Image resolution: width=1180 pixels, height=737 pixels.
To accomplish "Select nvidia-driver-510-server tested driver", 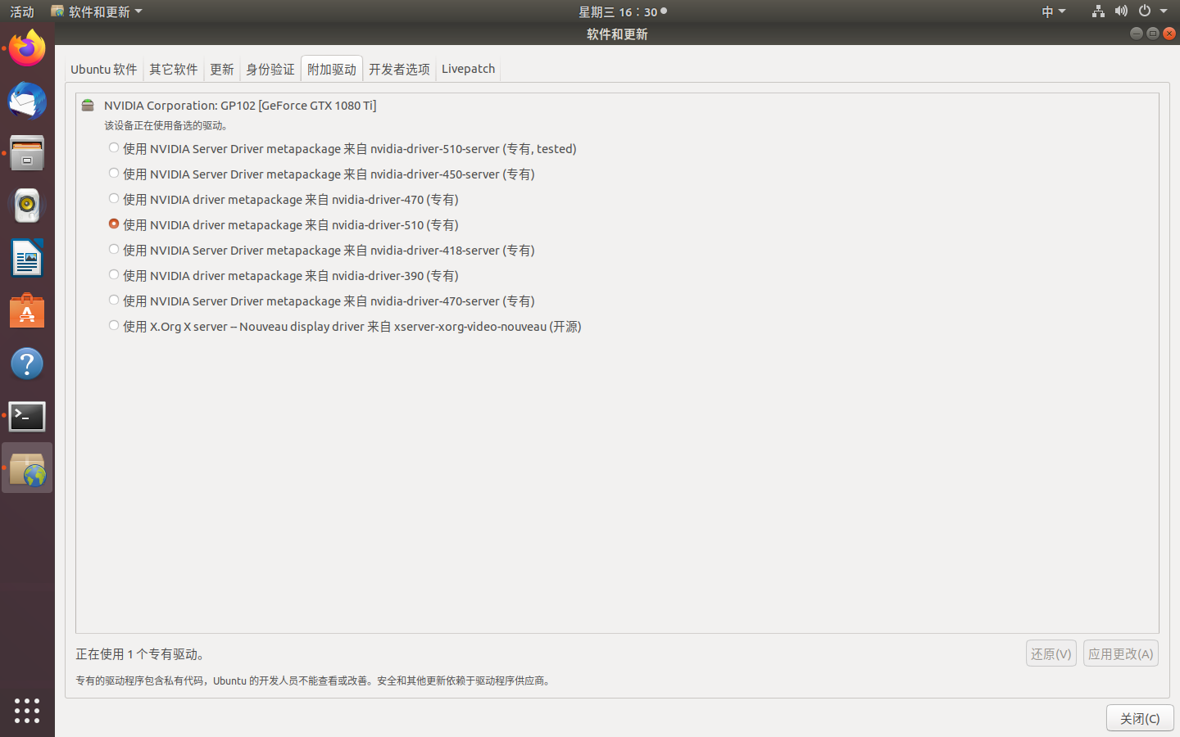I will click(x=342, y=148).
